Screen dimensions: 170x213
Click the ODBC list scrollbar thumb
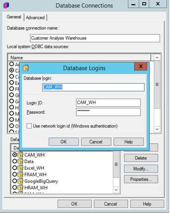[x=157, y=85]
